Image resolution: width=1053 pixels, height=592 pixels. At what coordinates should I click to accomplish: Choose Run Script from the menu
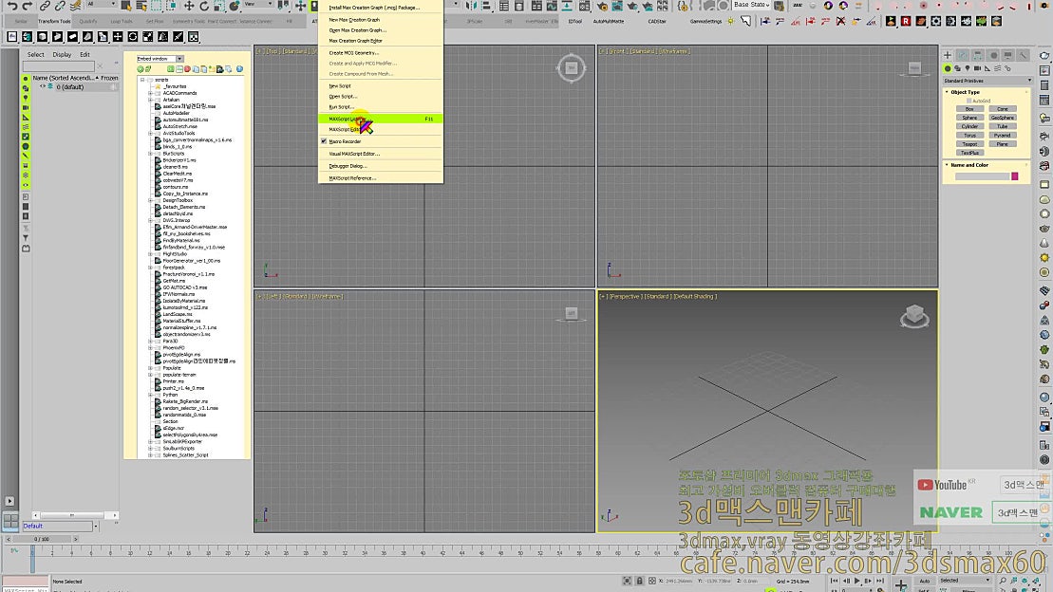coord(339,105)
